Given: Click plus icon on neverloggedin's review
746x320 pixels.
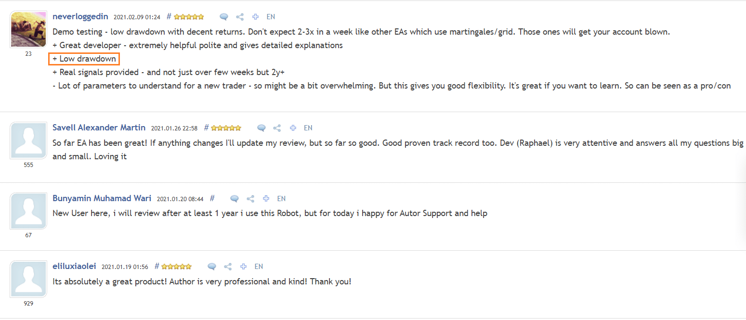Looking at the screenshot, I should pyautogui.click(x=255, y=17).
